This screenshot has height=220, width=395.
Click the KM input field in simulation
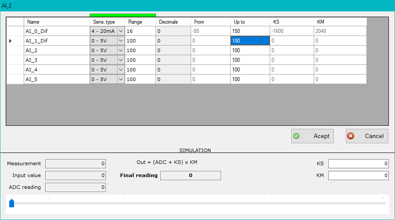coord(358,175)
